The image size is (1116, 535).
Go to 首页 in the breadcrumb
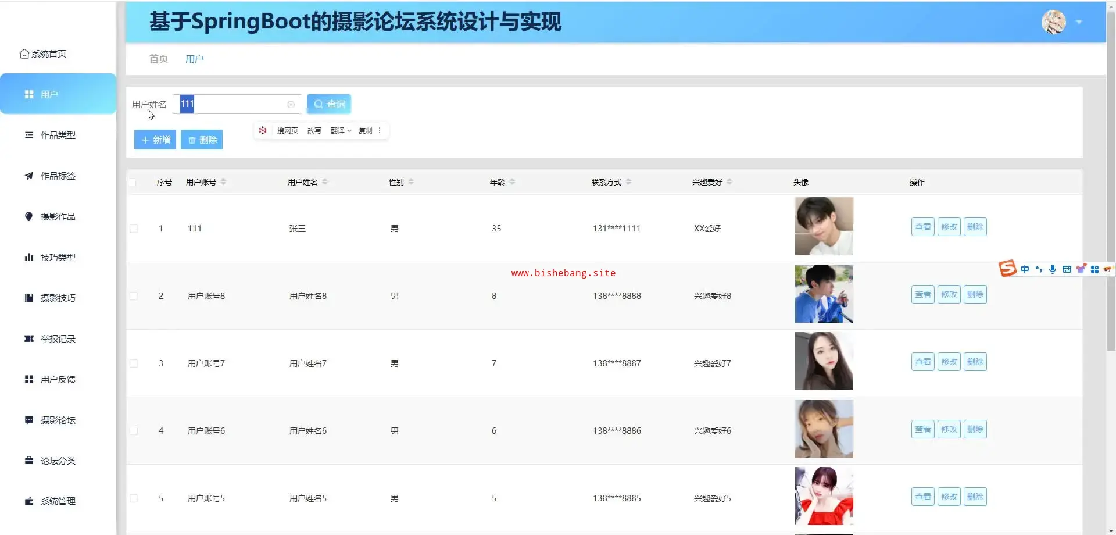click(x=158, y=59)
